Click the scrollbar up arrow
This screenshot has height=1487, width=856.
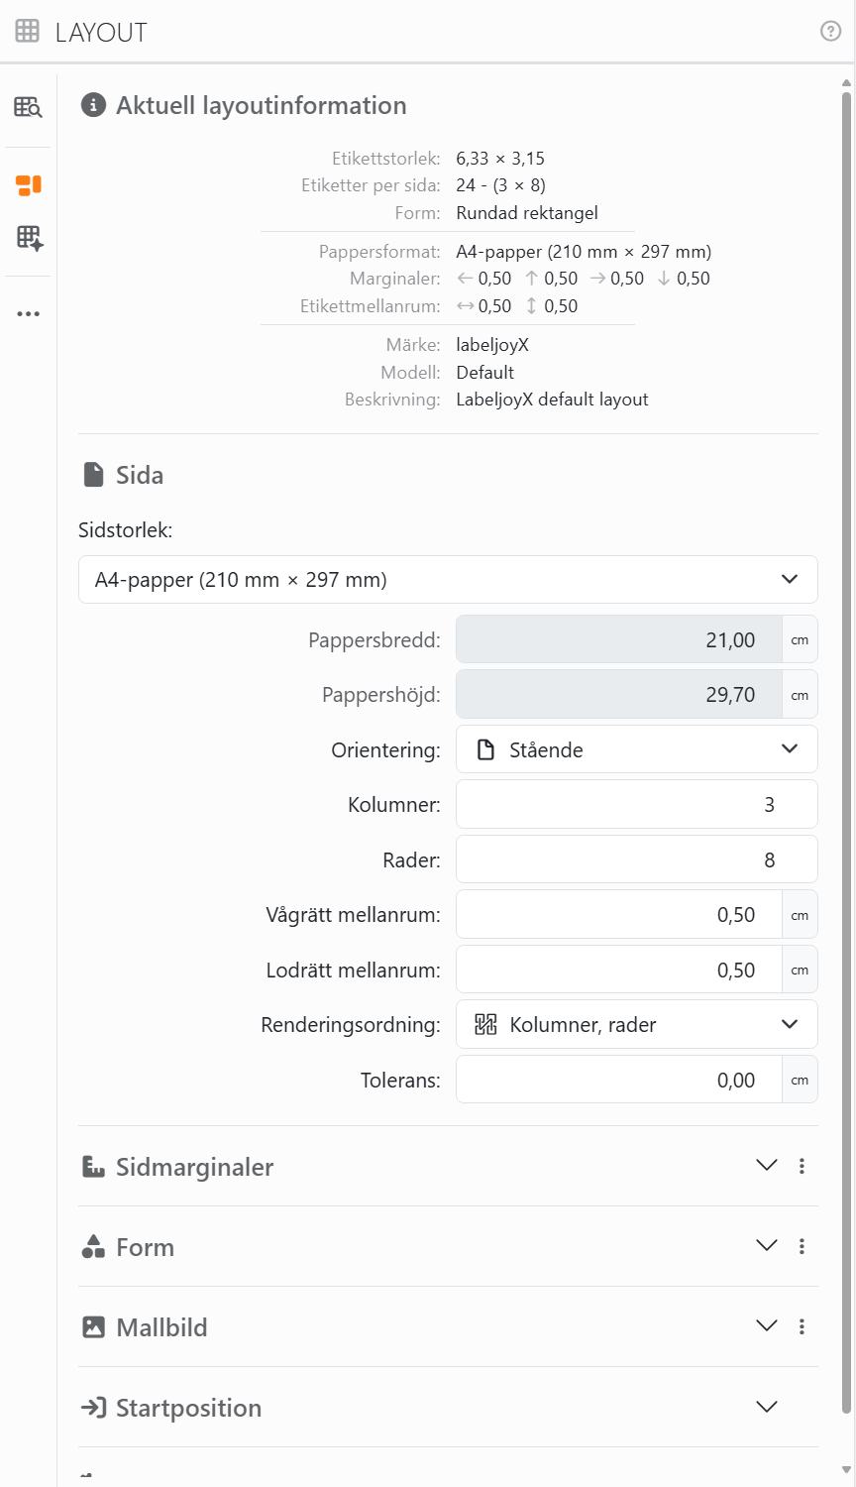(847, 83)
